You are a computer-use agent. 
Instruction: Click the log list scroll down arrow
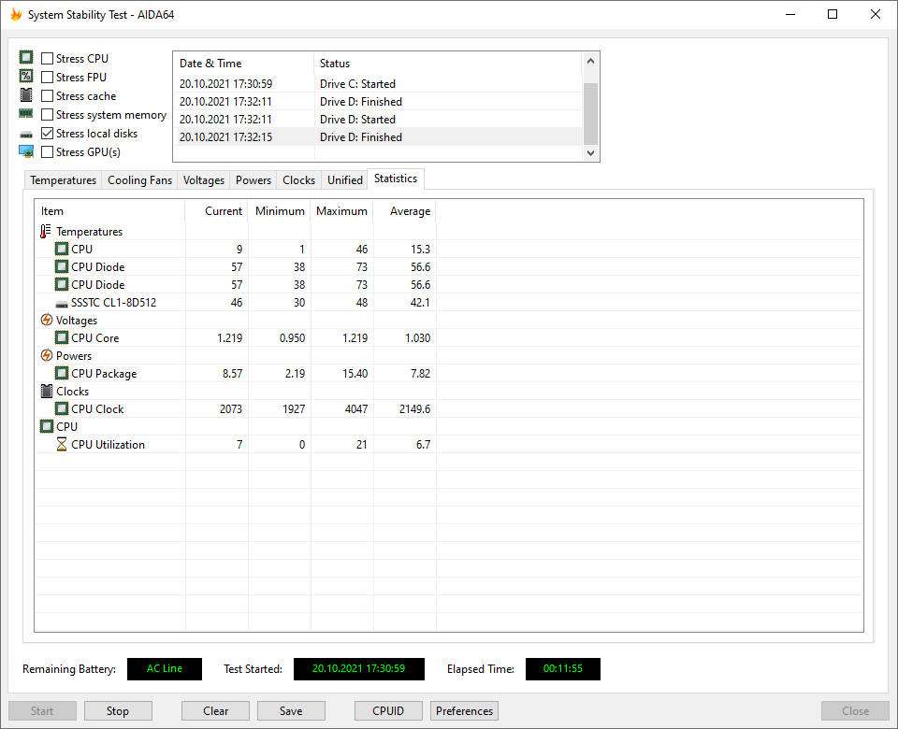pos(590,152)
